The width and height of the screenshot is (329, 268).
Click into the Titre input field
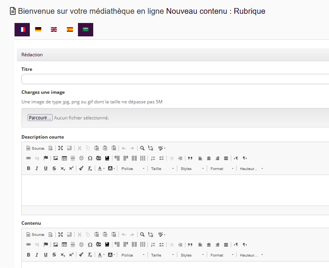point(175,79)
